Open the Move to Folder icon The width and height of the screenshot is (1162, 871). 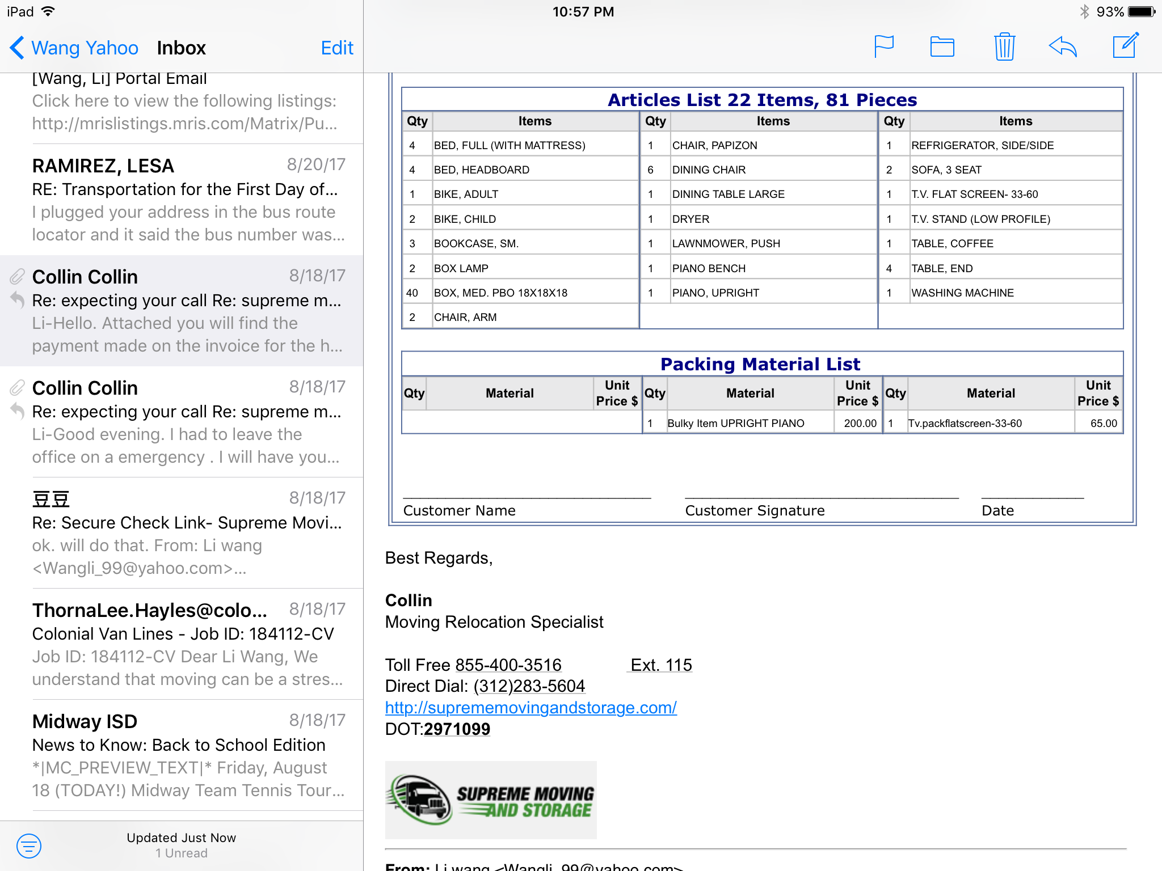coord(942,46)
